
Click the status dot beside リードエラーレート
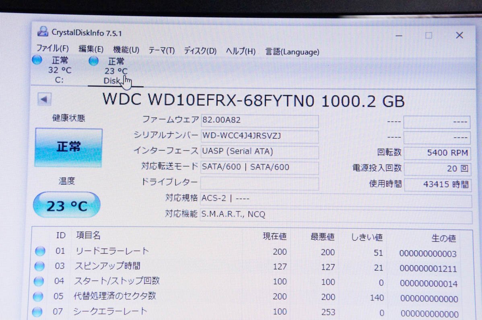tap(40, 251)
